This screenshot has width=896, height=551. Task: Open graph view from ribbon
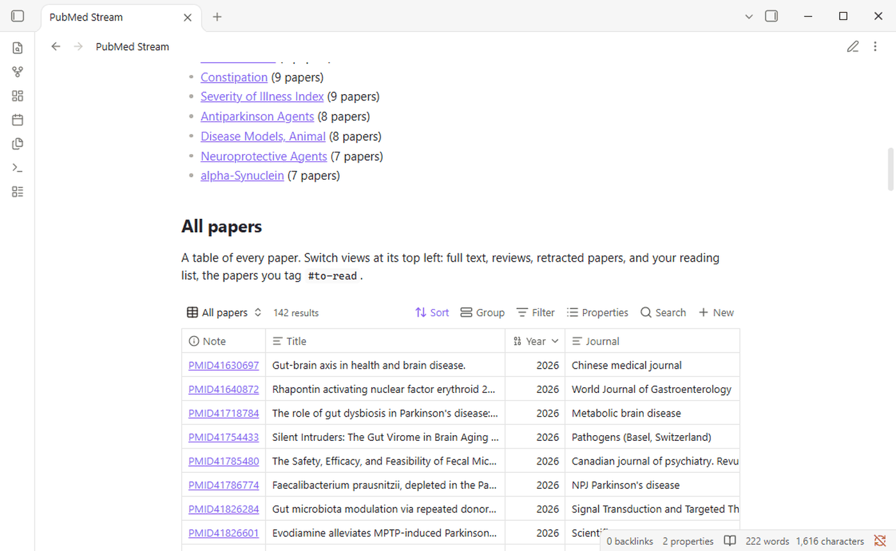(17, 72)
